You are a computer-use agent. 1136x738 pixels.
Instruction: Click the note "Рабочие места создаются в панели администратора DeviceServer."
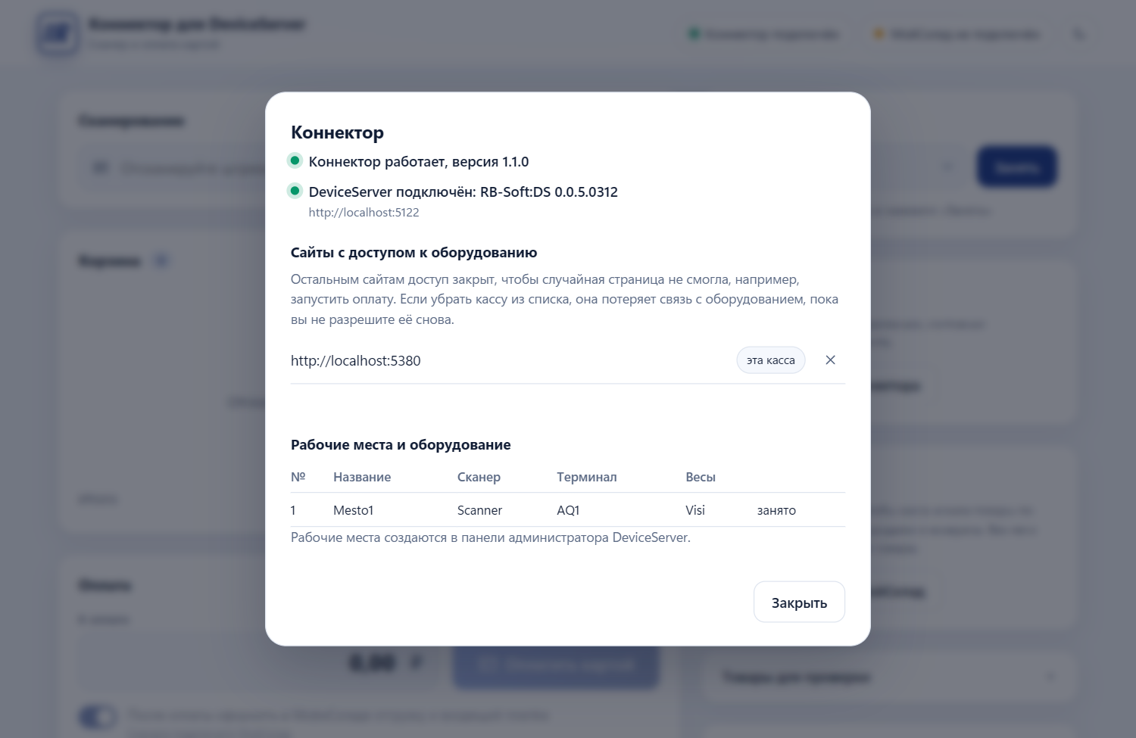click(x=491, y=538)
